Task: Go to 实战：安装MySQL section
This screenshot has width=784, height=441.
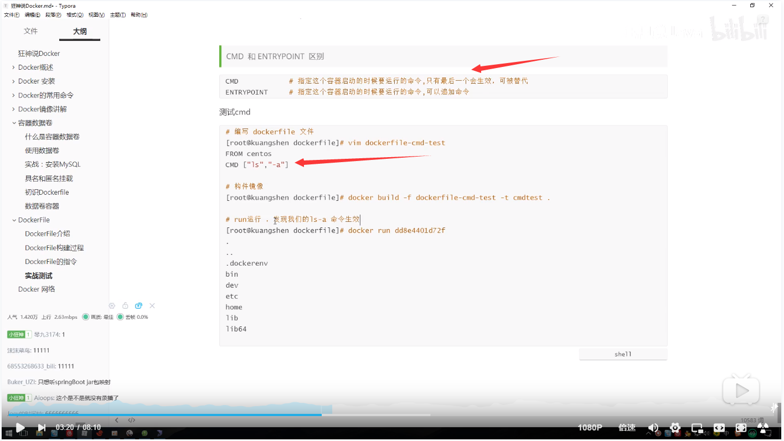Action: [x=53, y=164]
